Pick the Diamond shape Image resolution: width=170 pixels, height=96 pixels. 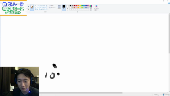pyautogui.click(x=38, y=7)
